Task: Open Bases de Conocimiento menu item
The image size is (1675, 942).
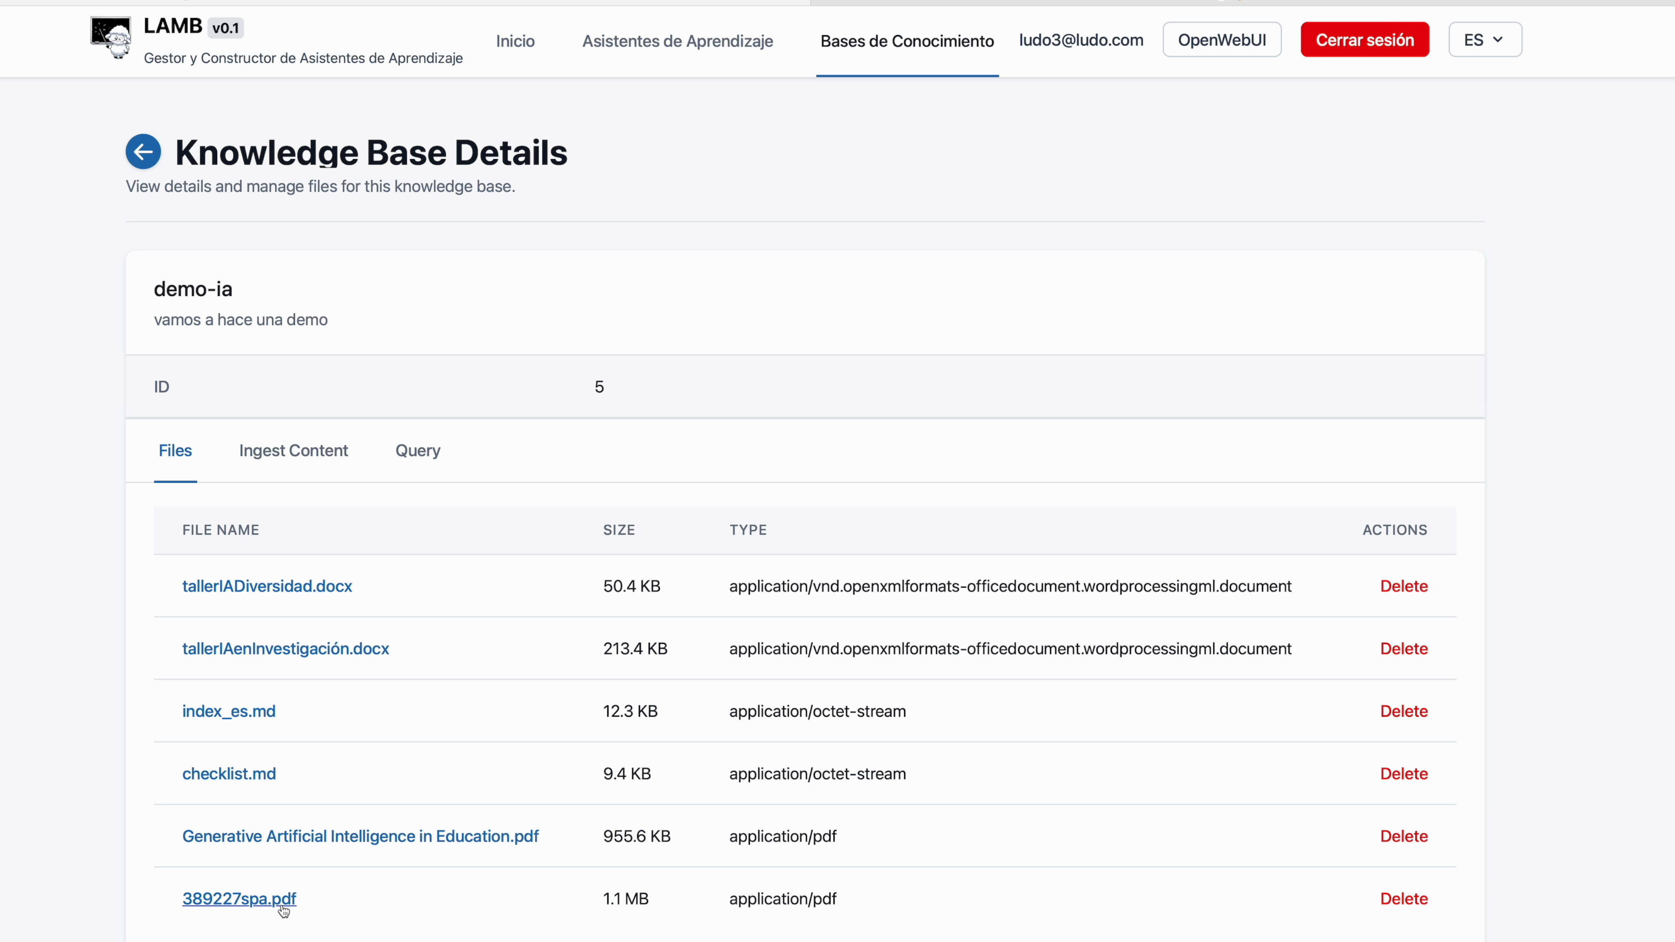Action: 907,41
